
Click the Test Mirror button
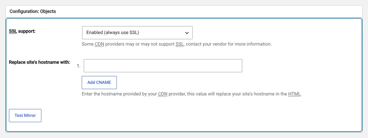[x=25, y=116]
